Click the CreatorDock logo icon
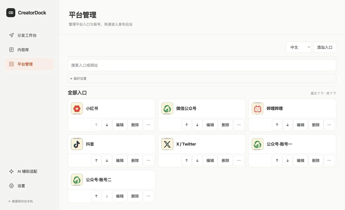This screenshot has height=210, width=345. (11, 13)
